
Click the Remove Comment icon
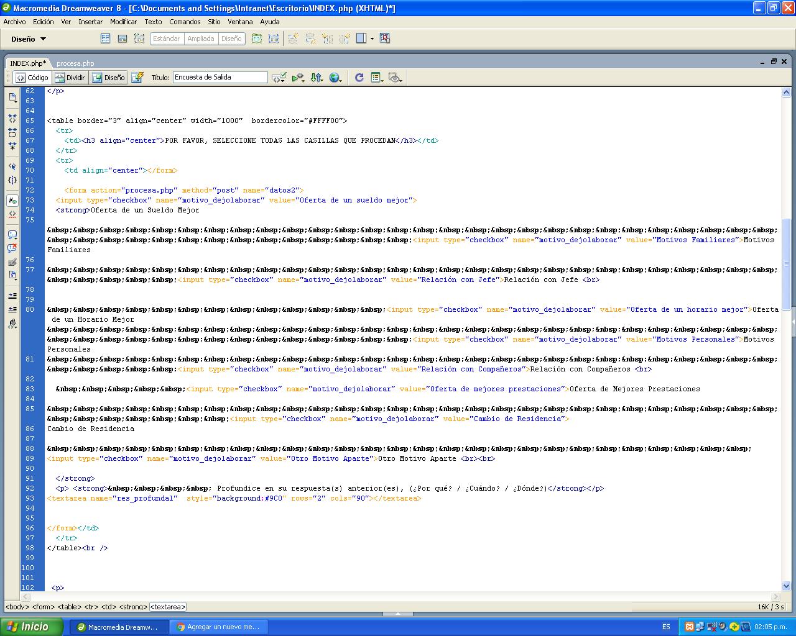click(12, 248)
